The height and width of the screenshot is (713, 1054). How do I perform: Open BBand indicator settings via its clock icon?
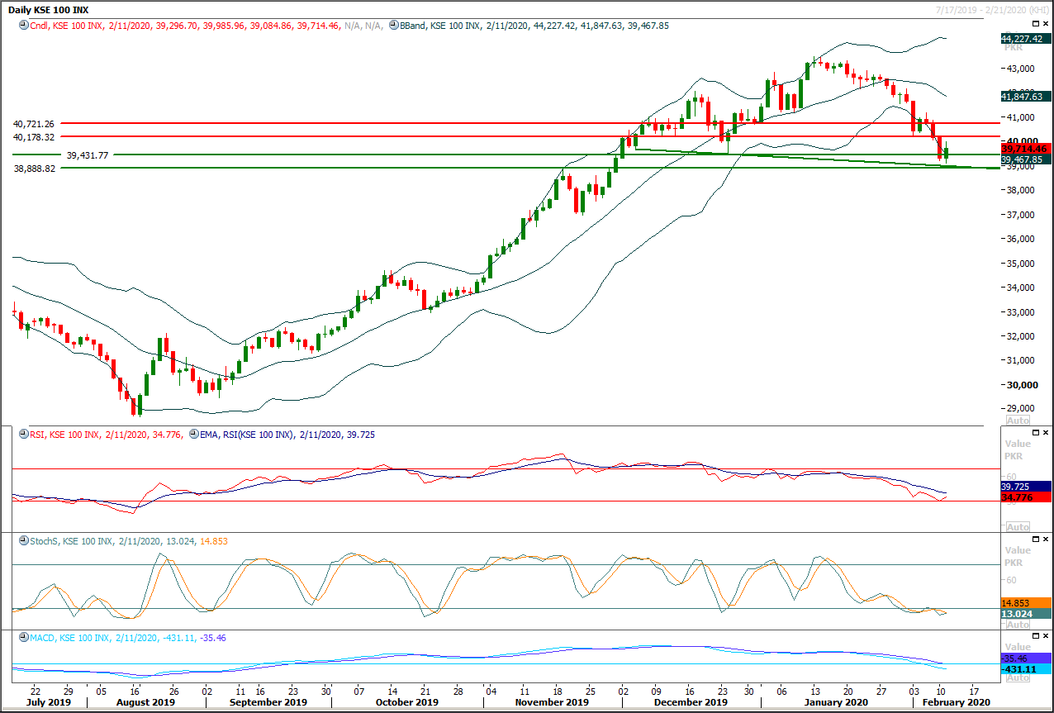click(x=394, y=26)
